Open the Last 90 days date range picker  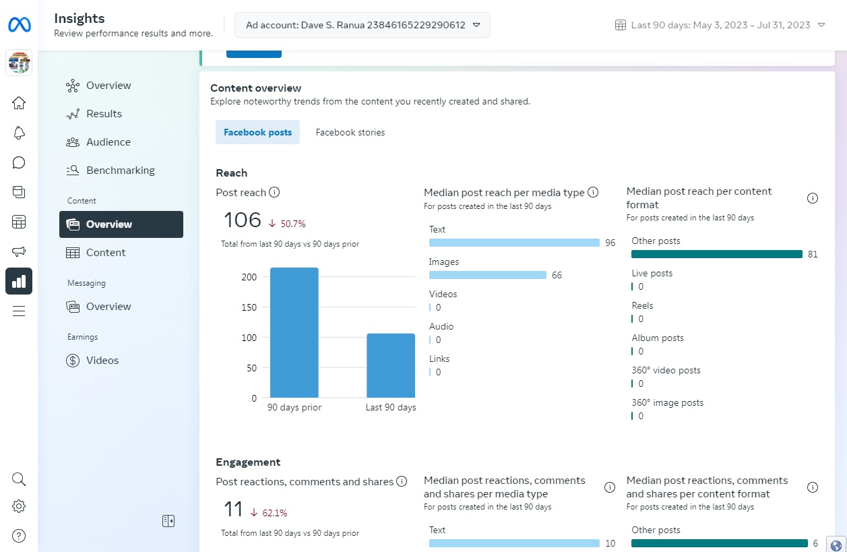coord(720,25)
